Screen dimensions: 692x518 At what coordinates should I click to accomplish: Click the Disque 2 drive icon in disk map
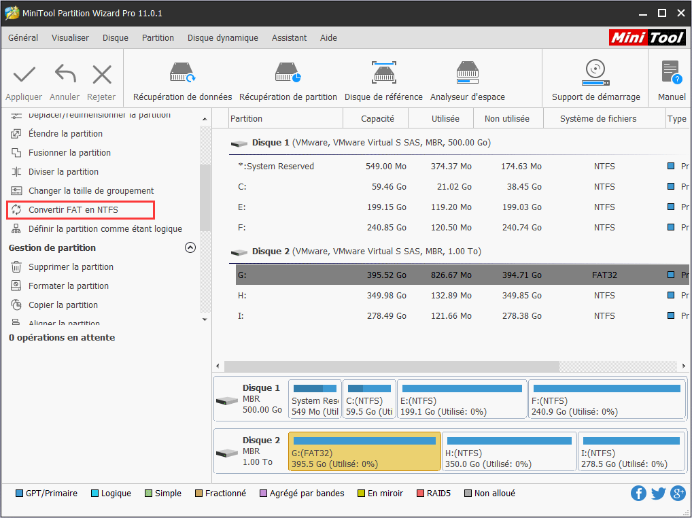pyautogui.click(x=227, y=453)
